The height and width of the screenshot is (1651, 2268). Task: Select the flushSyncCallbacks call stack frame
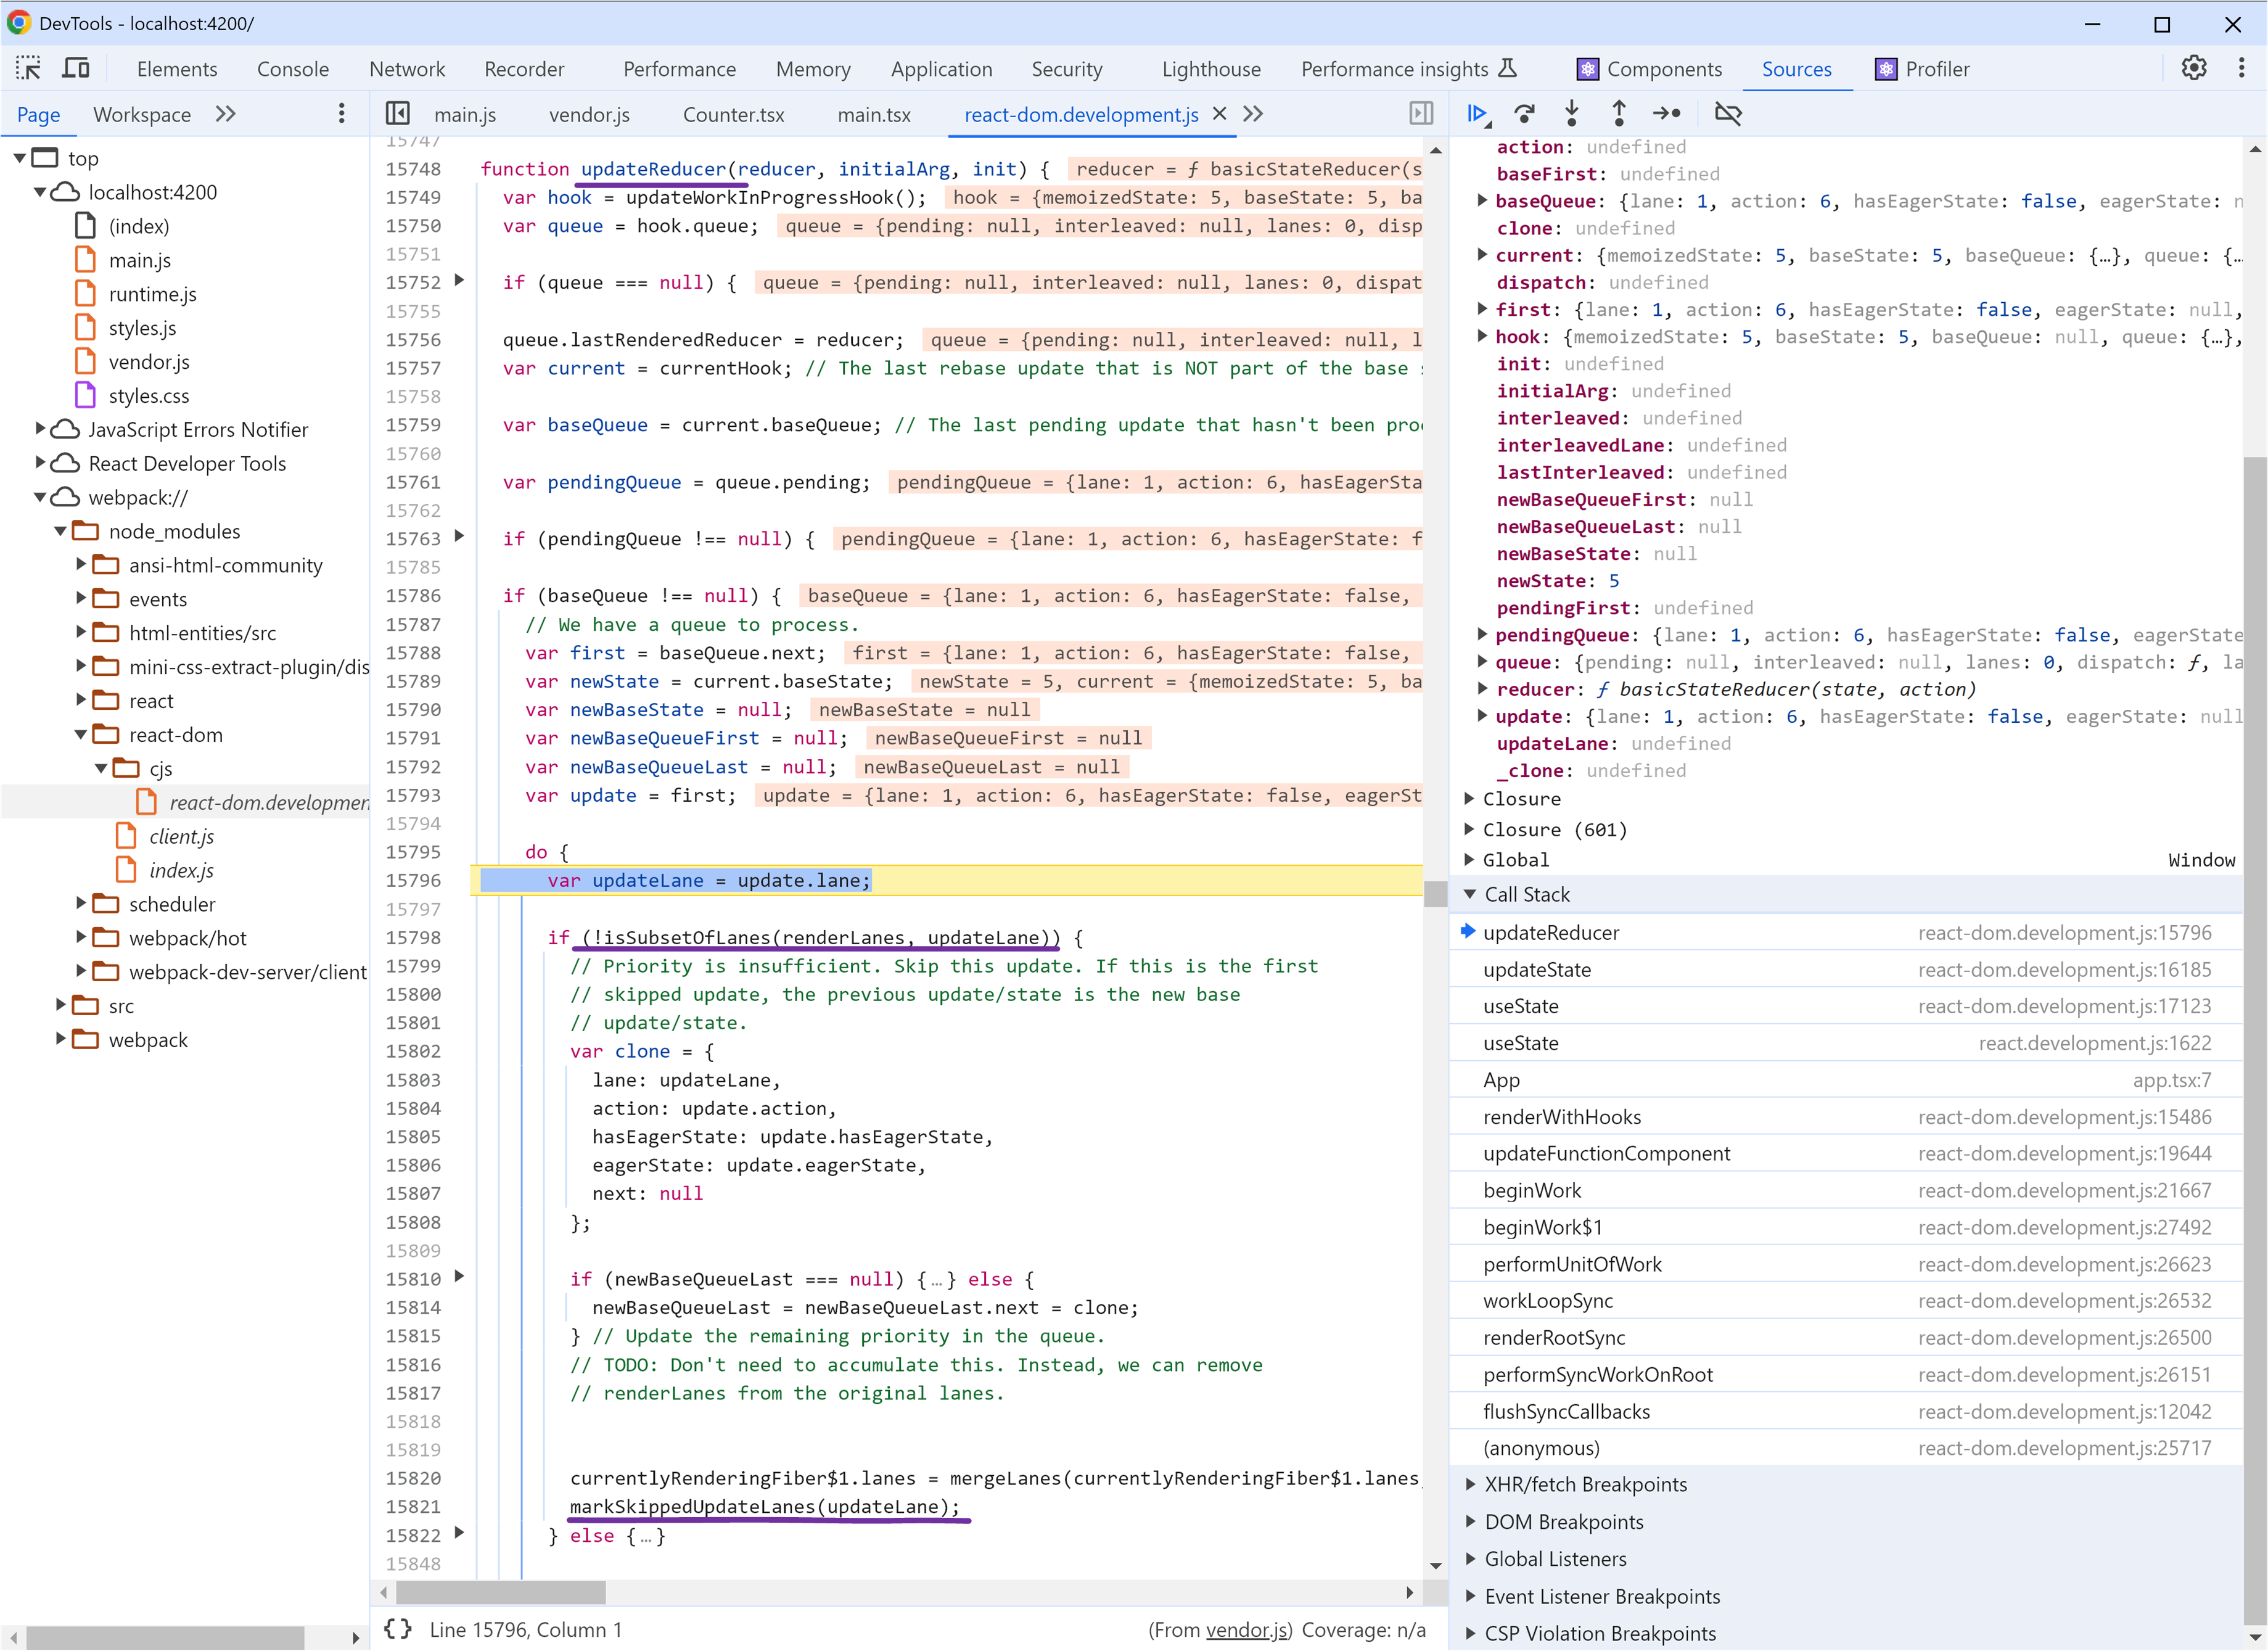1845,1411
